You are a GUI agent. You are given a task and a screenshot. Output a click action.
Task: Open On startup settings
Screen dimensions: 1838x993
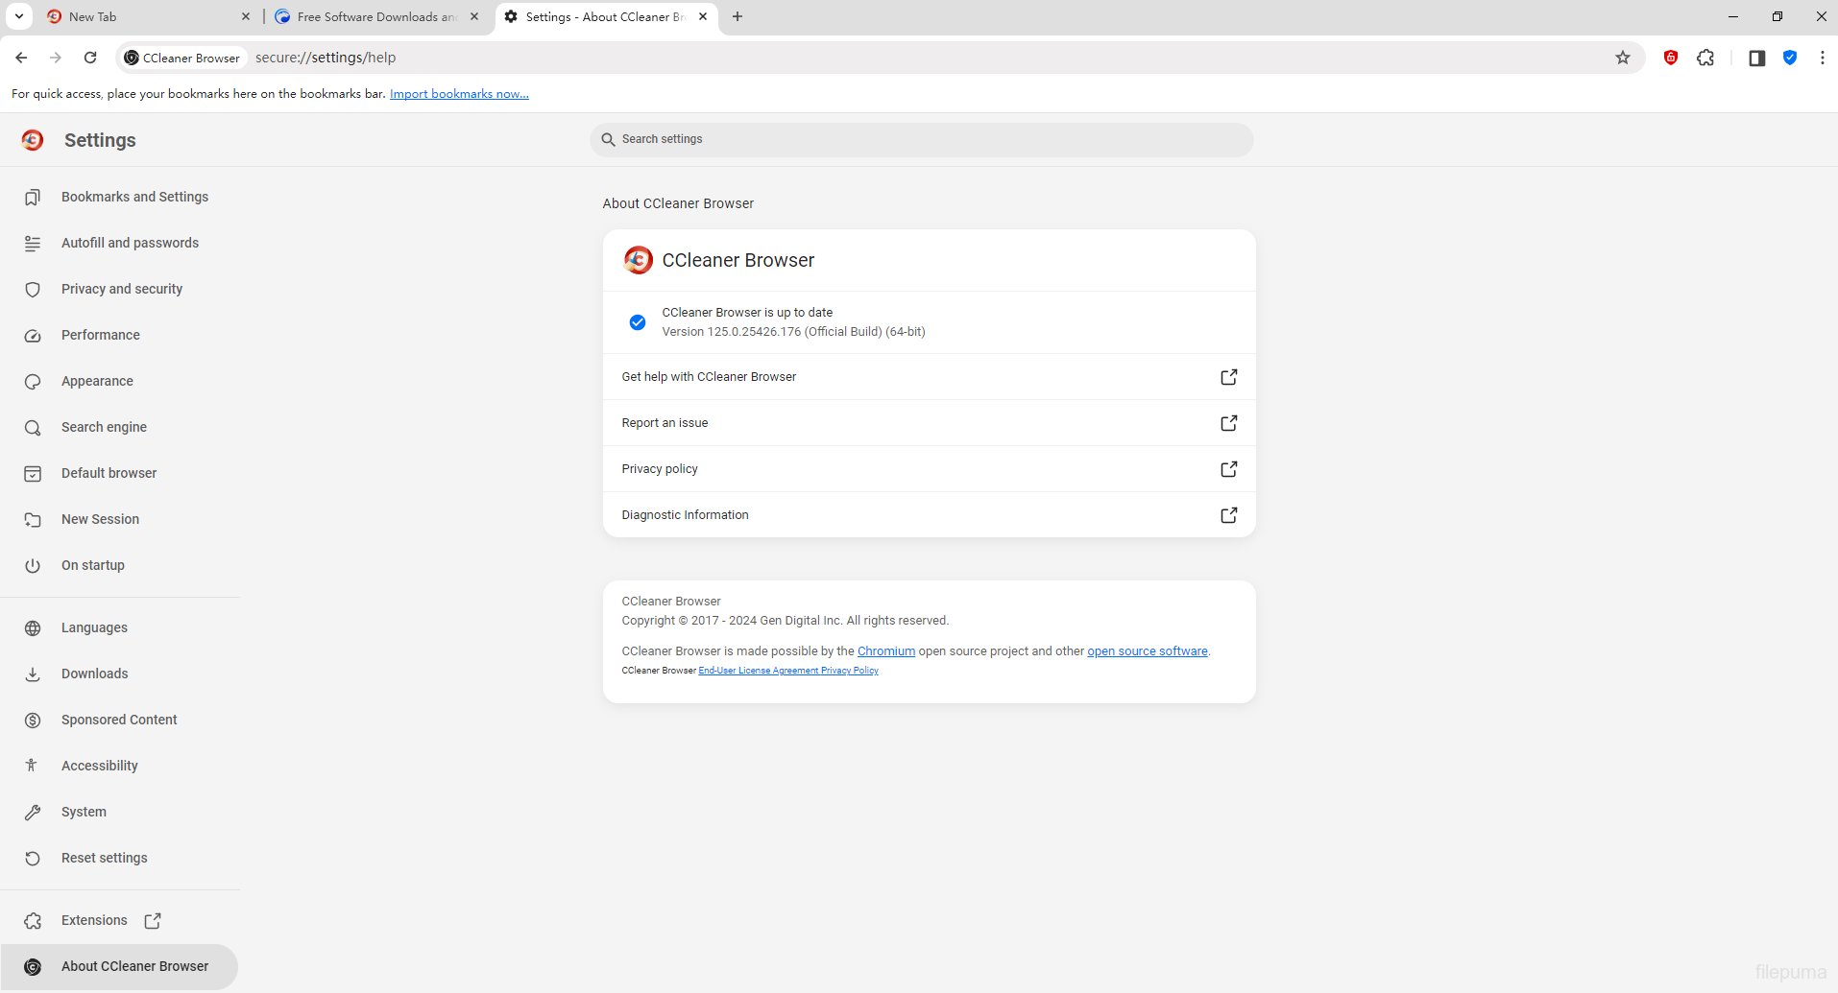click(120, 565)
